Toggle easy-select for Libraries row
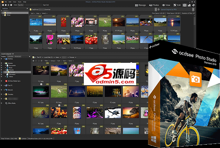 click(x=1, y=63)
